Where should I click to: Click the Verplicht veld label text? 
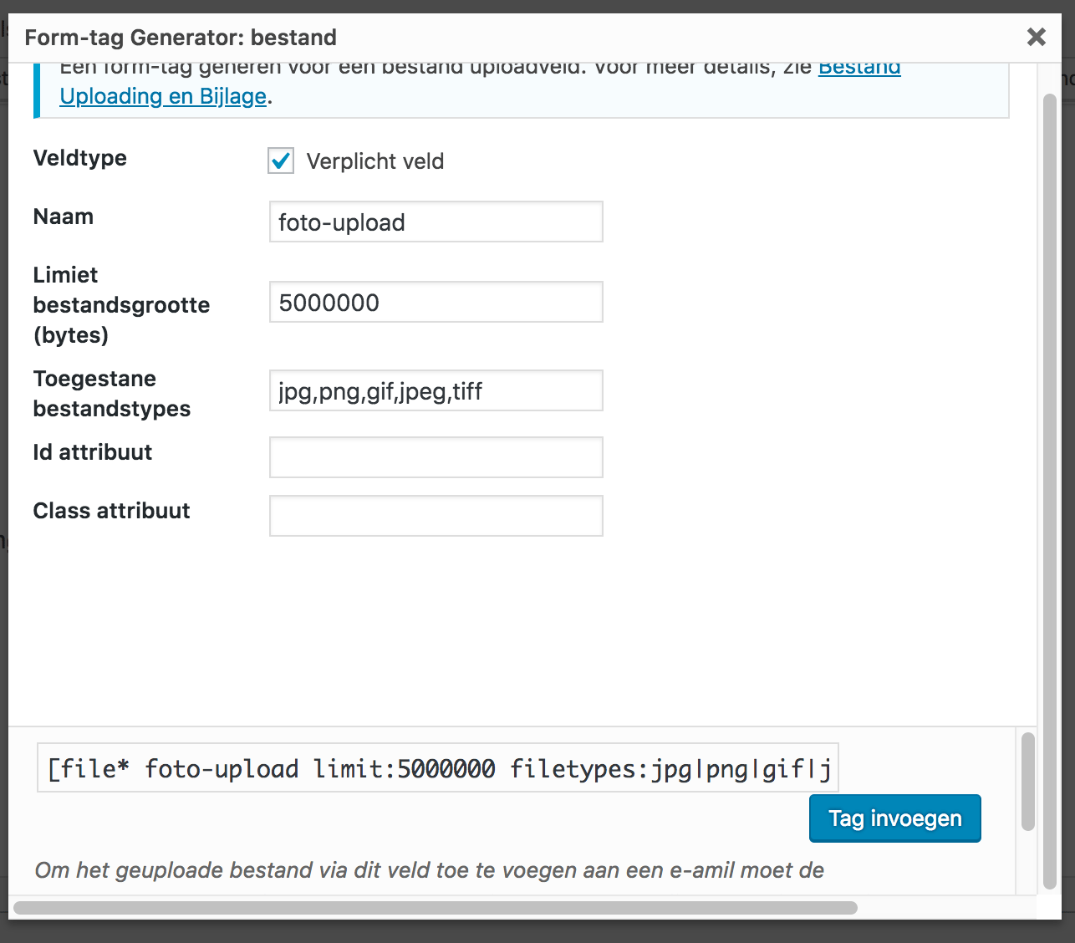pyautogui.click(x=374, y=161)
